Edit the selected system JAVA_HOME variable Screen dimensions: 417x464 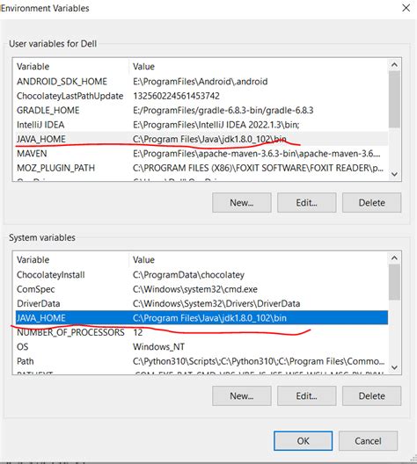coord(306,396)
